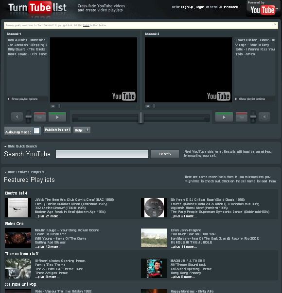Mute Channel 2 with the speaker icon
Image resolution: width=282 pixels, height=293 pixels.
pos(264,117)
